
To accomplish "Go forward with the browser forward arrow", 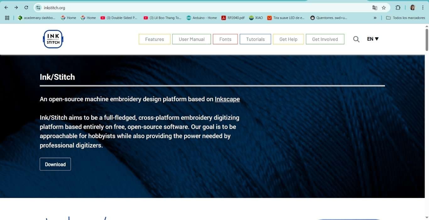I will [x=16, y=8].
